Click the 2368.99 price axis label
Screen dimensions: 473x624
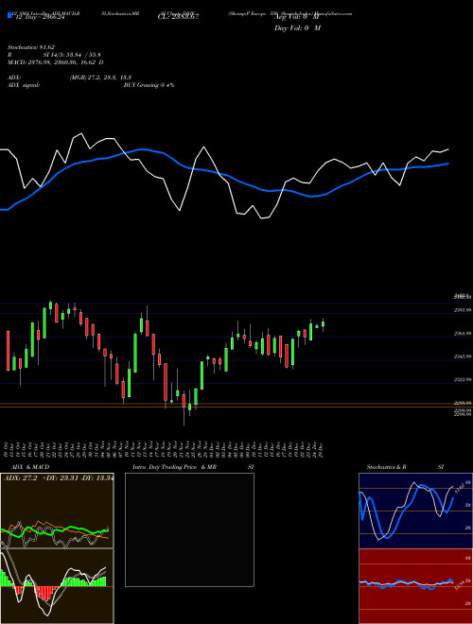463,334
